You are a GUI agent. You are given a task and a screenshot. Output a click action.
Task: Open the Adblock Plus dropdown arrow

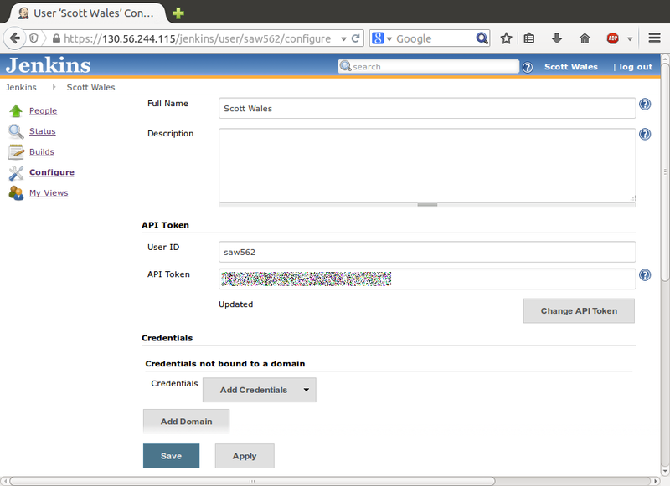(630, 38)
